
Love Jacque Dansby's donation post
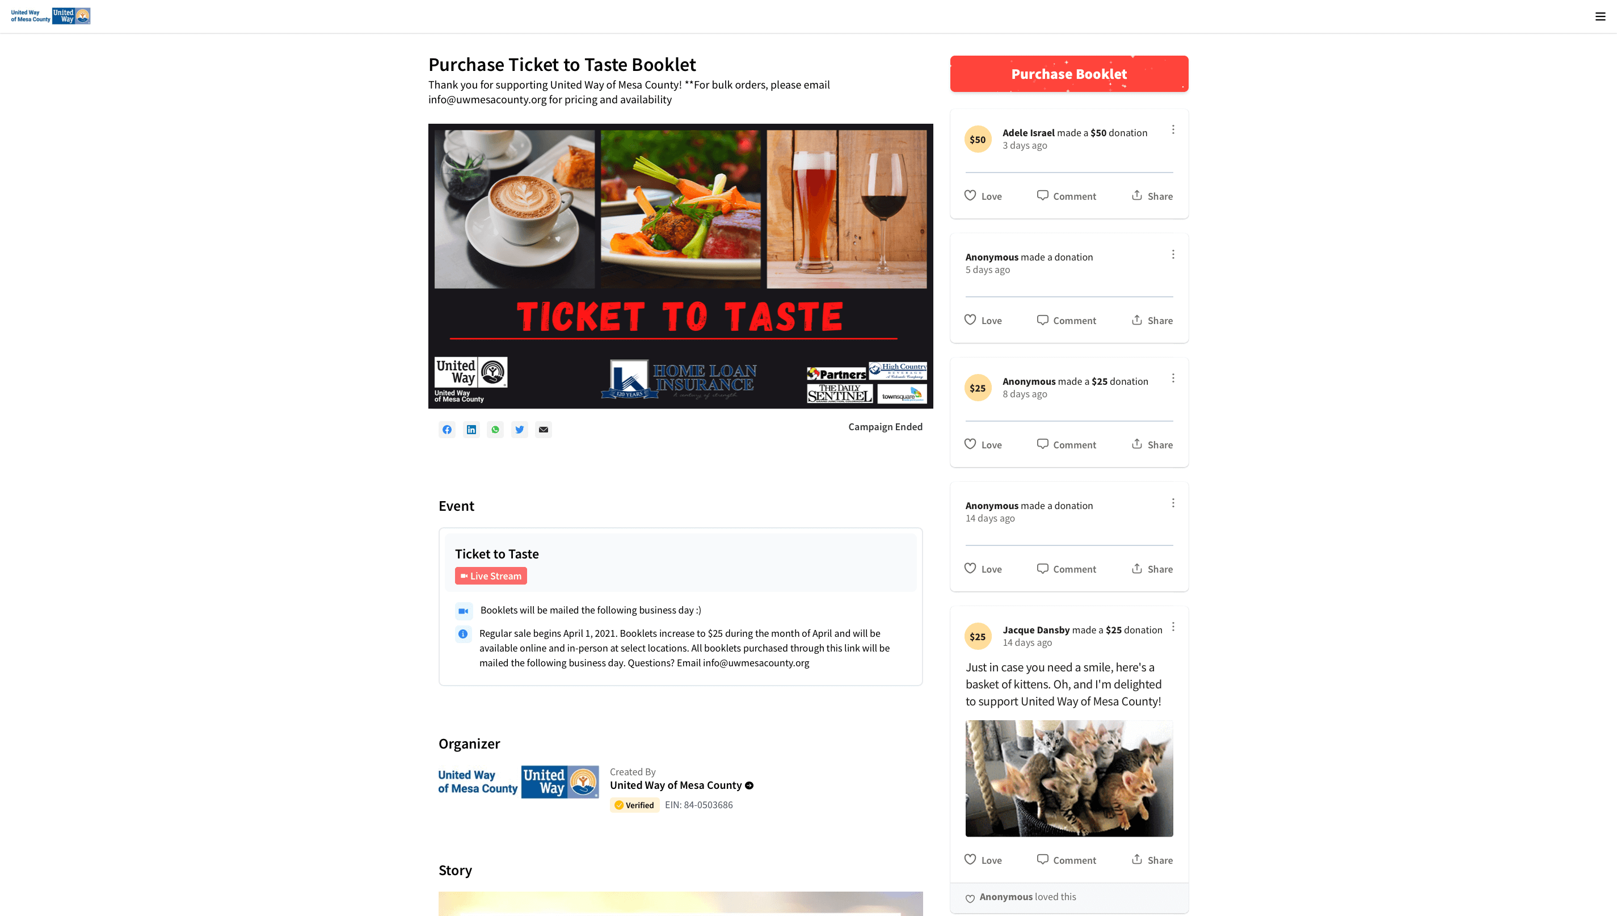[x=983, y=859]
